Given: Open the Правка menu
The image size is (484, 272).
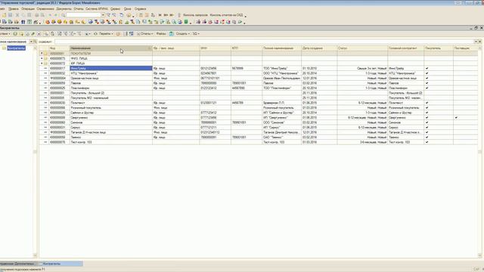Looking at the screenshot, I should [x=14, y=9].
